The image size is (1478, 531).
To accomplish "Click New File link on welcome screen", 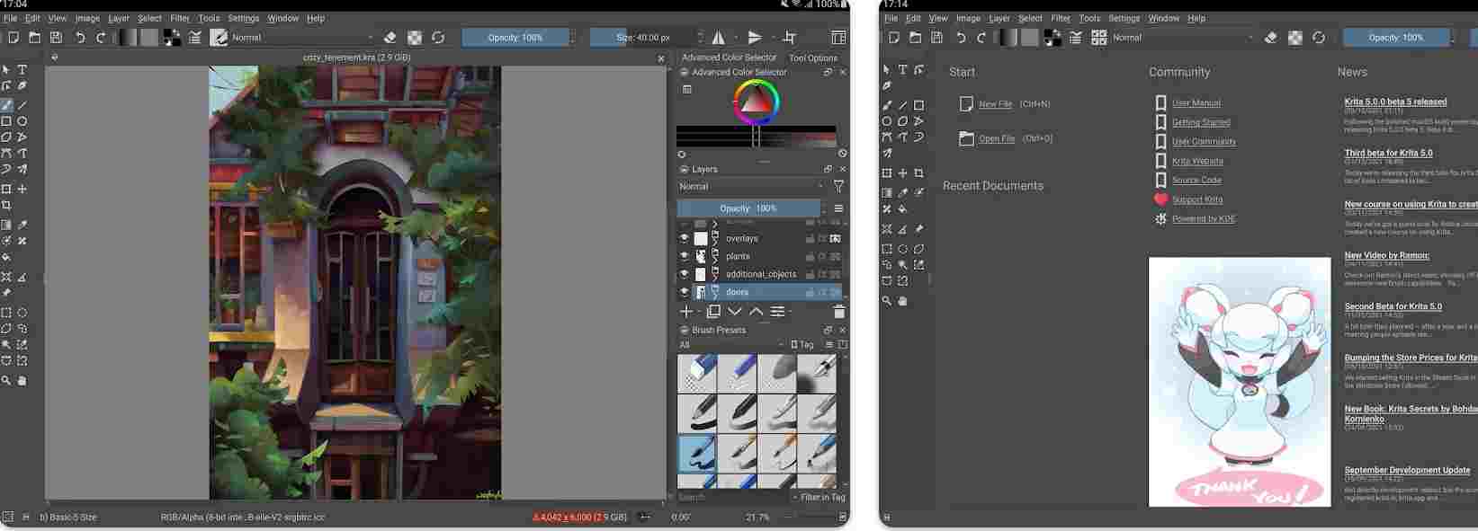I will coord(995,104).
